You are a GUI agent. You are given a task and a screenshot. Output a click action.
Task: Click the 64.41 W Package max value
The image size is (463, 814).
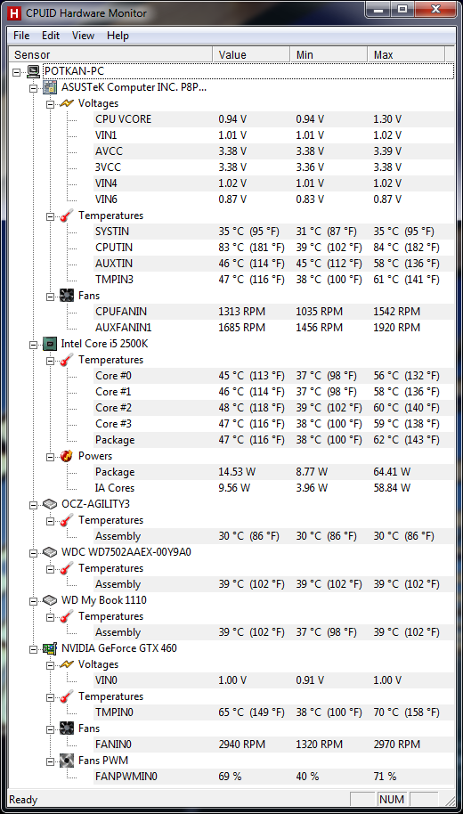(x=392, y=472)
